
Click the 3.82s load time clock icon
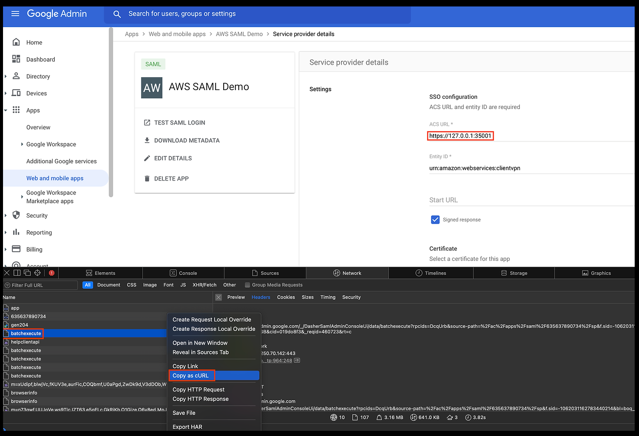[x=468, y=417]
